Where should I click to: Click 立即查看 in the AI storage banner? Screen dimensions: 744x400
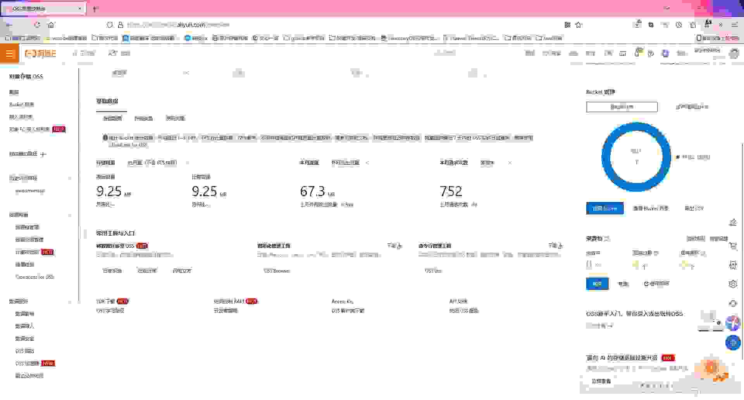coord(601,381)
